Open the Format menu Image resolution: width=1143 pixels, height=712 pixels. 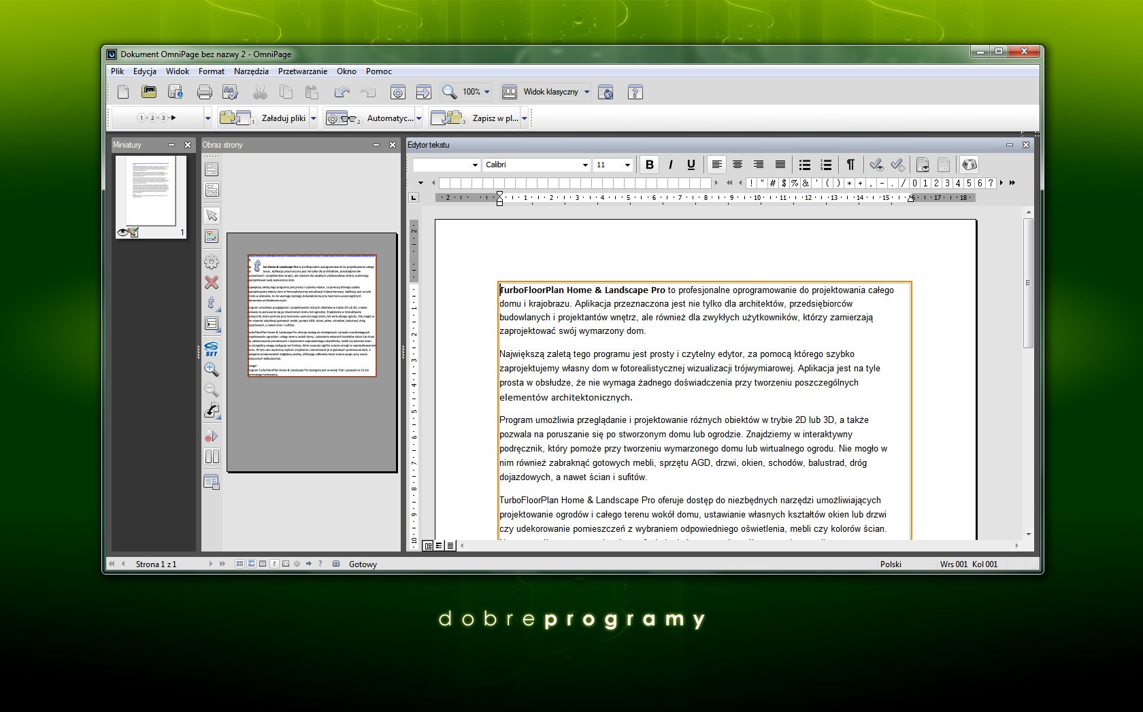pyautogui.click(x=211, y=71)
